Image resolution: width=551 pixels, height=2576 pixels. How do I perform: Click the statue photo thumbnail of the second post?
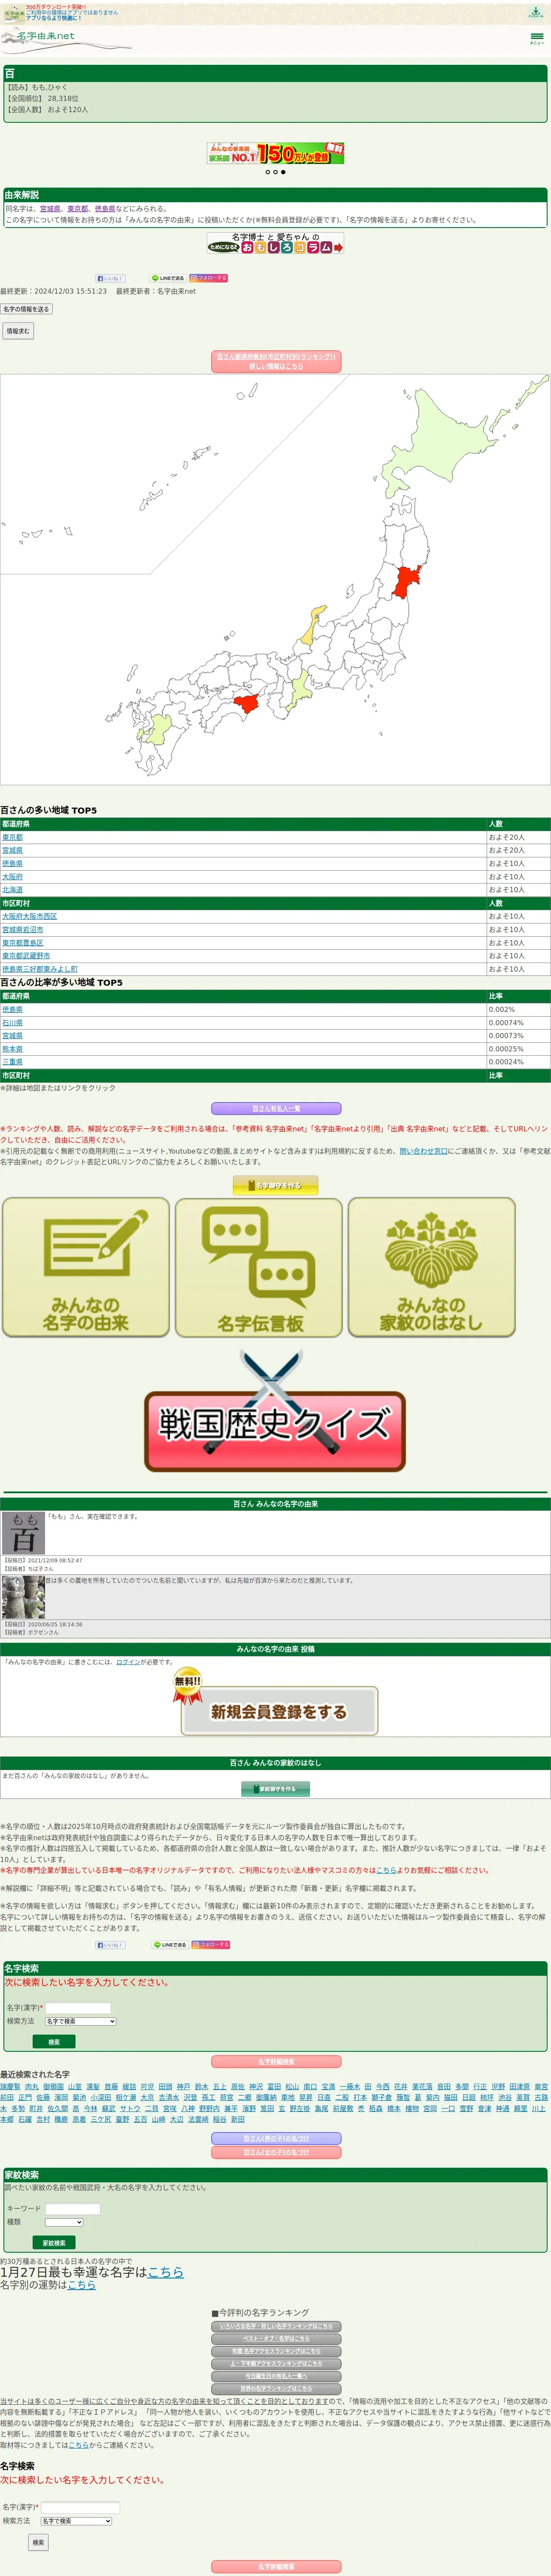[23, 1597]
